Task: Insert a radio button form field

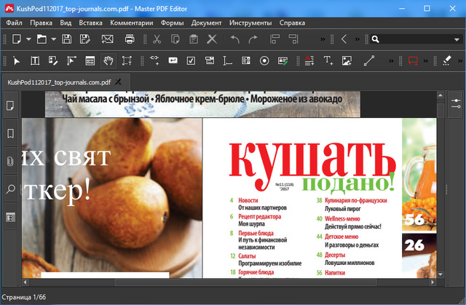Action: coord(264,60)
